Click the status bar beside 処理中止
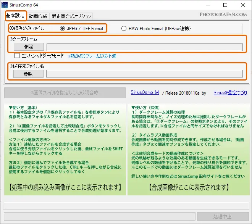 click(100, 216)
